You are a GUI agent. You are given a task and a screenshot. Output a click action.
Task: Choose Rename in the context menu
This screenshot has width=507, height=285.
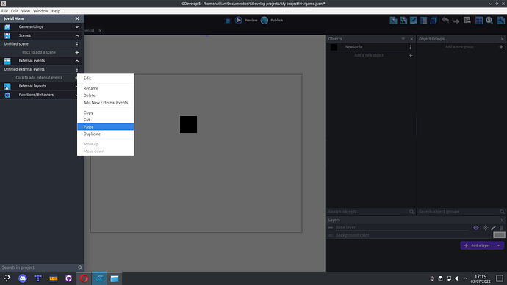(x=105, y=88)
